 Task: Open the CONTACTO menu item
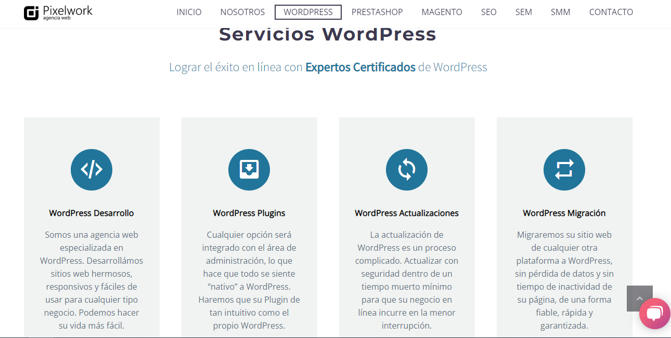click(611, 12)
